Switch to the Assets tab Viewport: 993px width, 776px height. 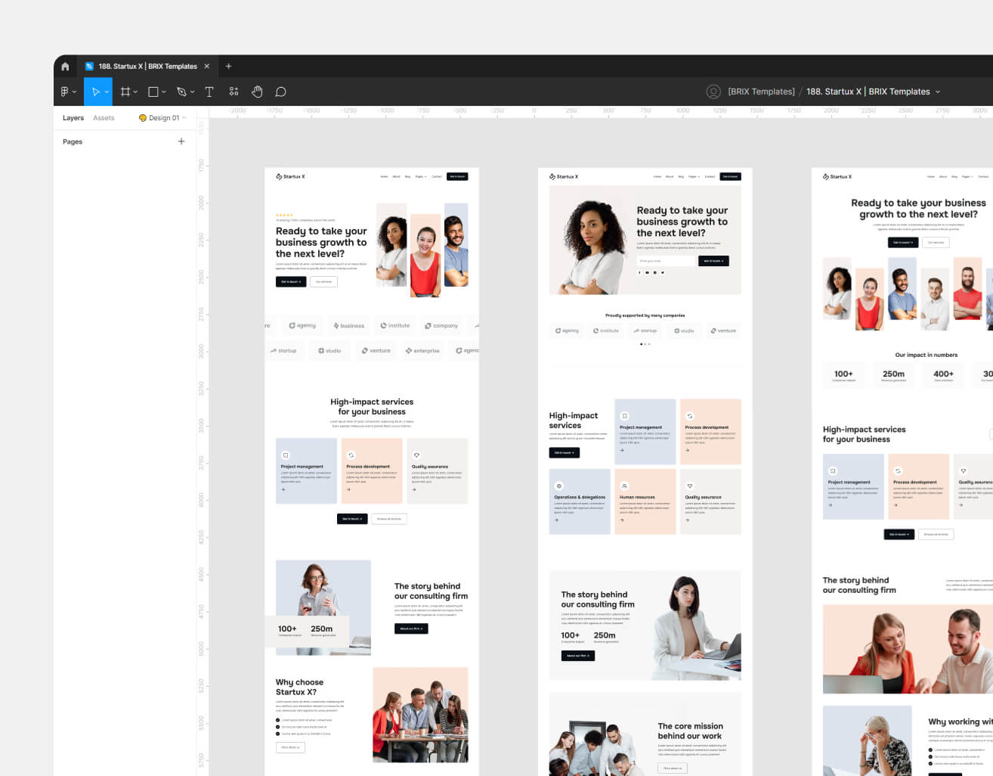coord(104,118)
